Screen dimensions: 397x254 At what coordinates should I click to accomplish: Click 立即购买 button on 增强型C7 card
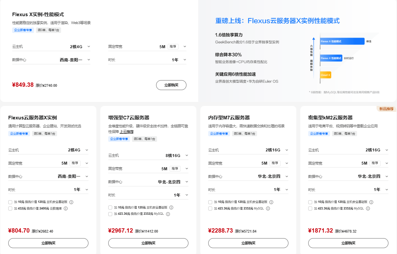tap(148, 243)
